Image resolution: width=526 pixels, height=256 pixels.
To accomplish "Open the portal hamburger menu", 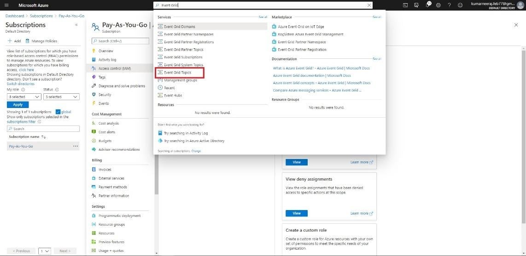I will click(7, 6).
